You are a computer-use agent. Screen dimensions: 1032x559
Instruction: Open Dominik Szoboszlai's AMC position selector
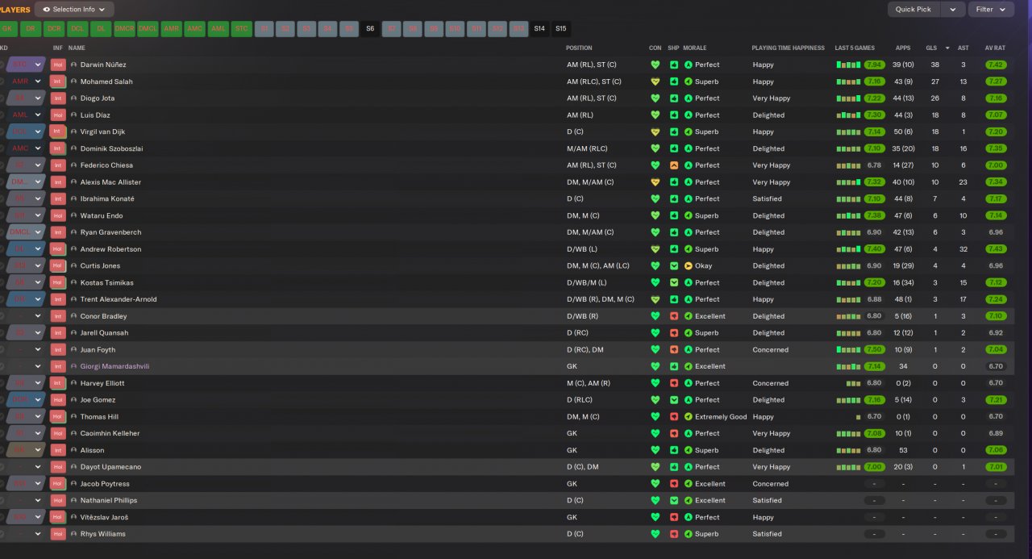pos(25,148)
